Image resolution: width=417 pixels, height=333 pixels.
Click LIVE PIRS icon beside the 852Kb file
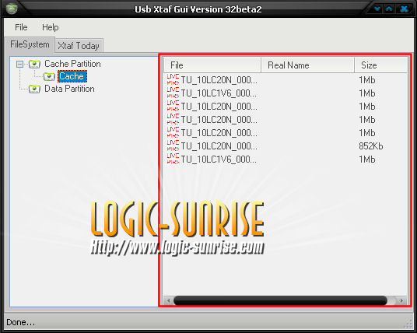coord(173,146)
